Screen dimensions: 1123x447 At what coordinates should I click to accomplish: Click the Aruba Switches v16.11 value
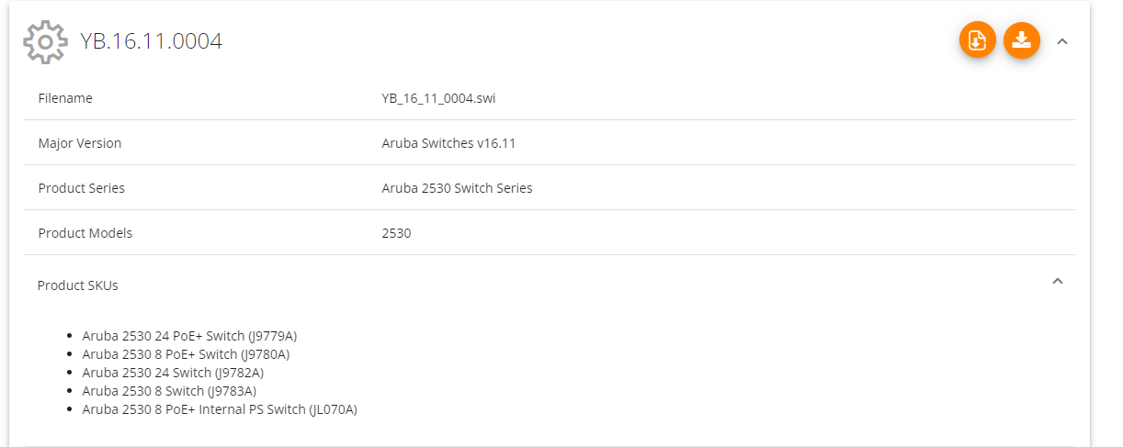pyautogui.click(x=455, y=143)
